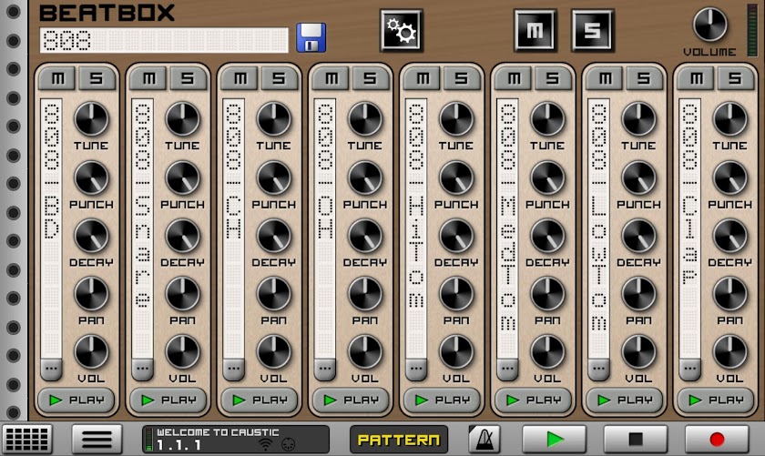Click the Decay knob of 808-CH

(274, 236)
